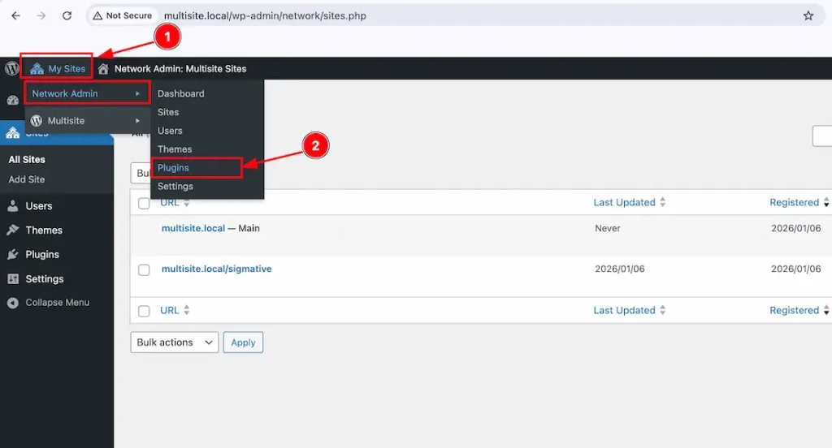The width and height of the screenshot is (832, 448).
Task: Sort by URL using header sort arrows
Action: (x=186, y=203)
